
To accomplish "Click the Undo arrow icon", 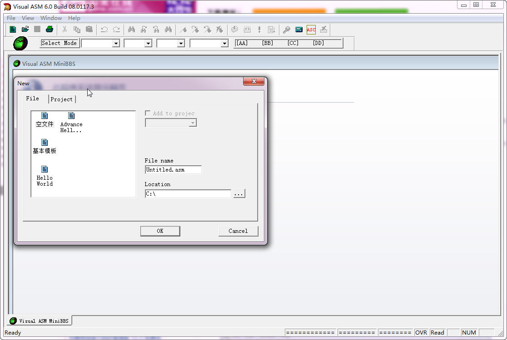I will click(104, 30).
